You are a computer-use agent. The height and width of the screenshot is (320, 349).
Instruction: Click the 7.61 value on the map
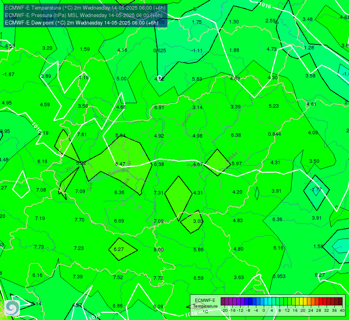coord(82,134)
